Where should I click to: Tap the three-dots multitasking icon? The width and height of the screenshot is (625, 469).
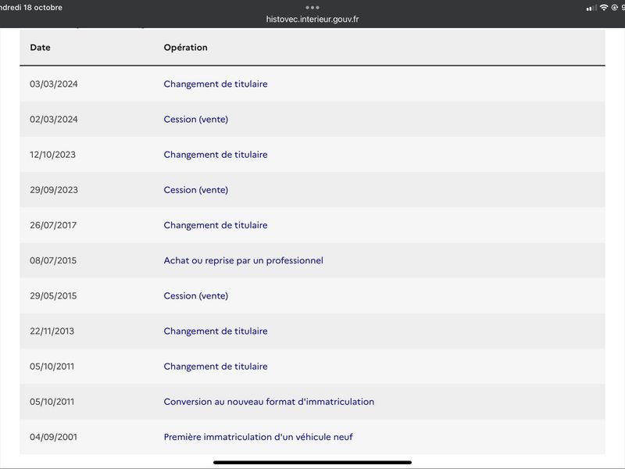coord(312,8)
